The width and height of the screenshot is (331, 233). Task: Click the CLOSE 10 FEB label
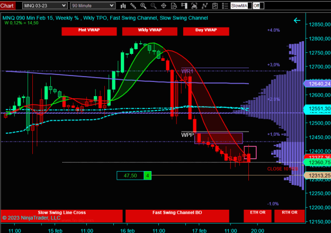pos(282,169)
